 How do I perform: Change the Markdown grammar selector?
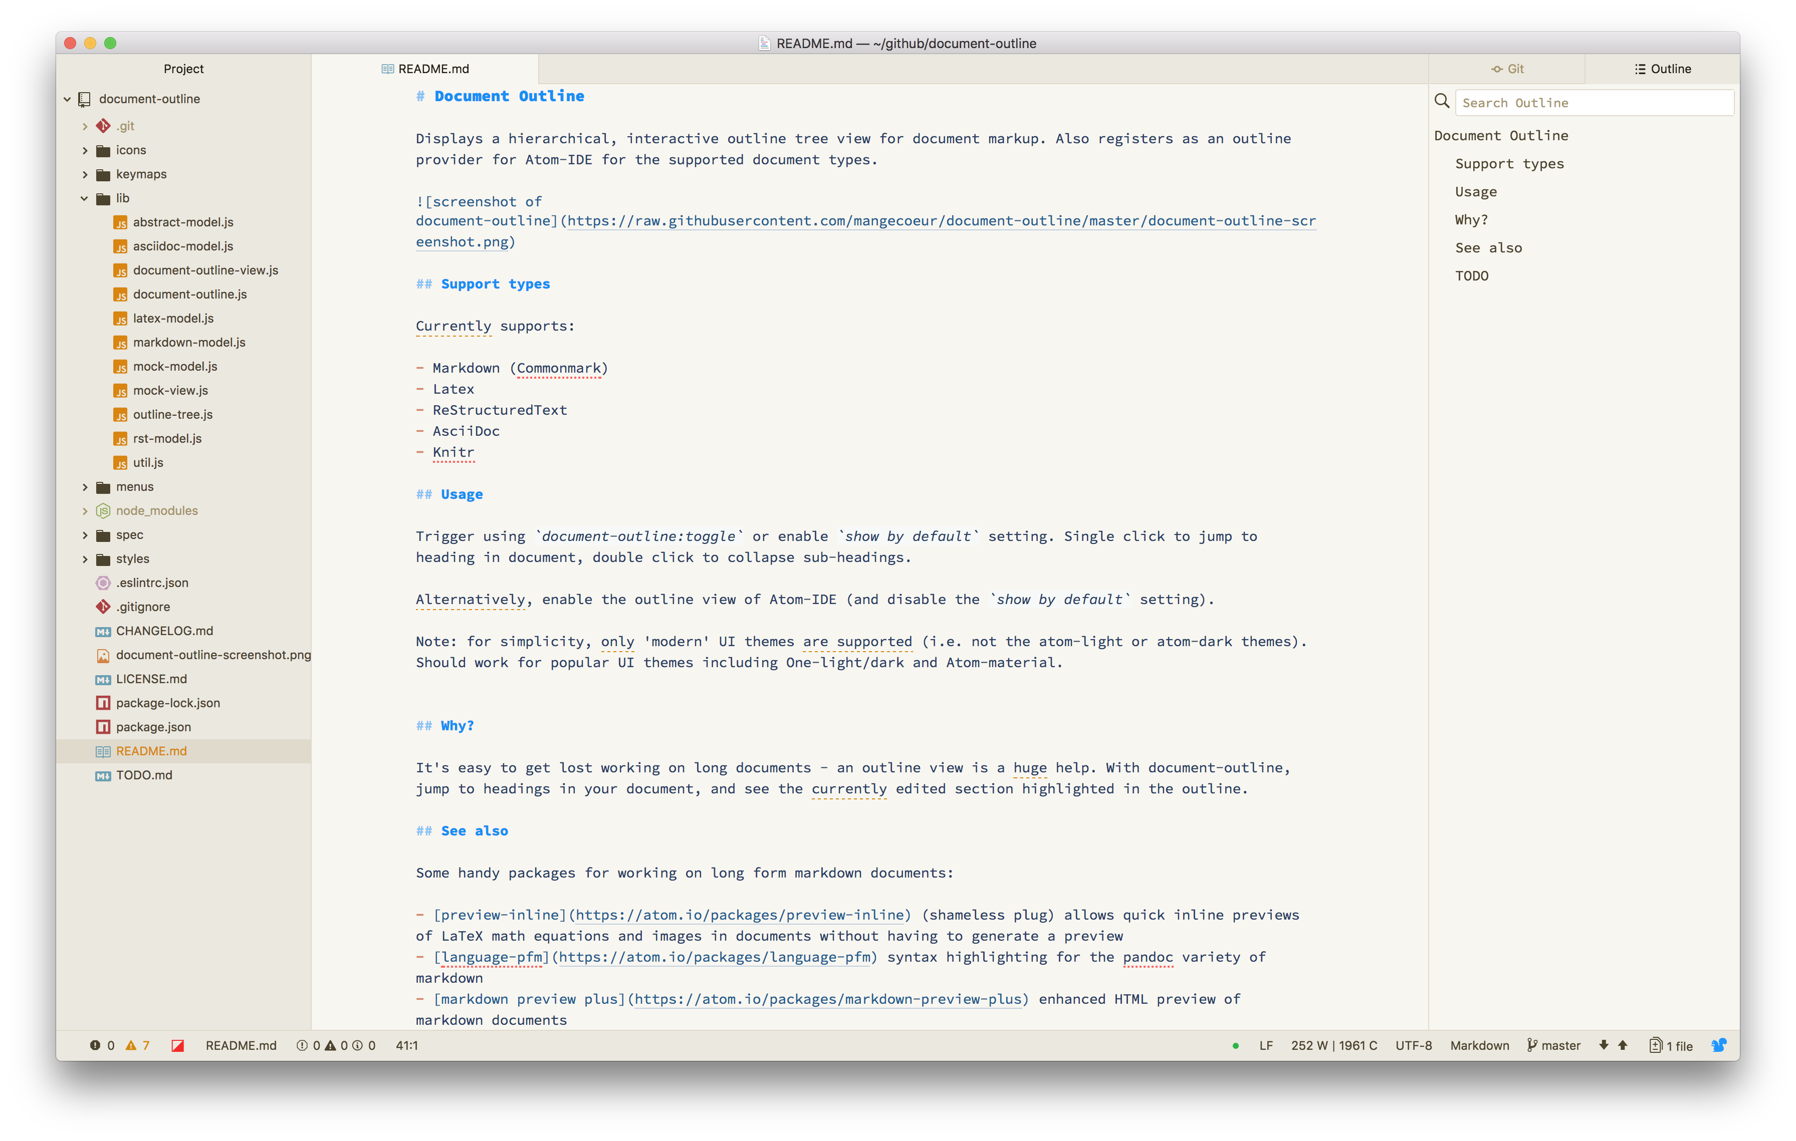click(x=1479, y=1046)
